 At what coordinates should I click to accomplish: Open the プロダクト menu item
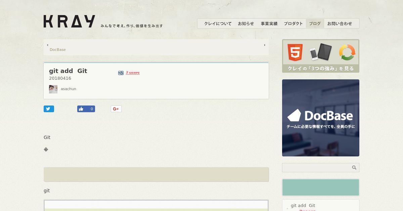pyautogui.click(x=293, y=23)
